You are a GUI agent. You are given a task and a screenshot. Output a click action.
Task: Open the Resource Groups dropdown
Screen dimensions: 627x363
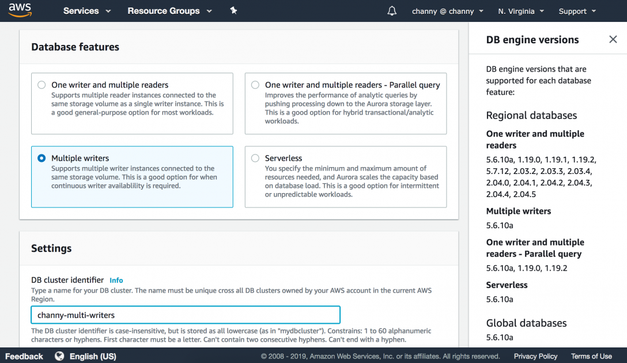point(169,11)
